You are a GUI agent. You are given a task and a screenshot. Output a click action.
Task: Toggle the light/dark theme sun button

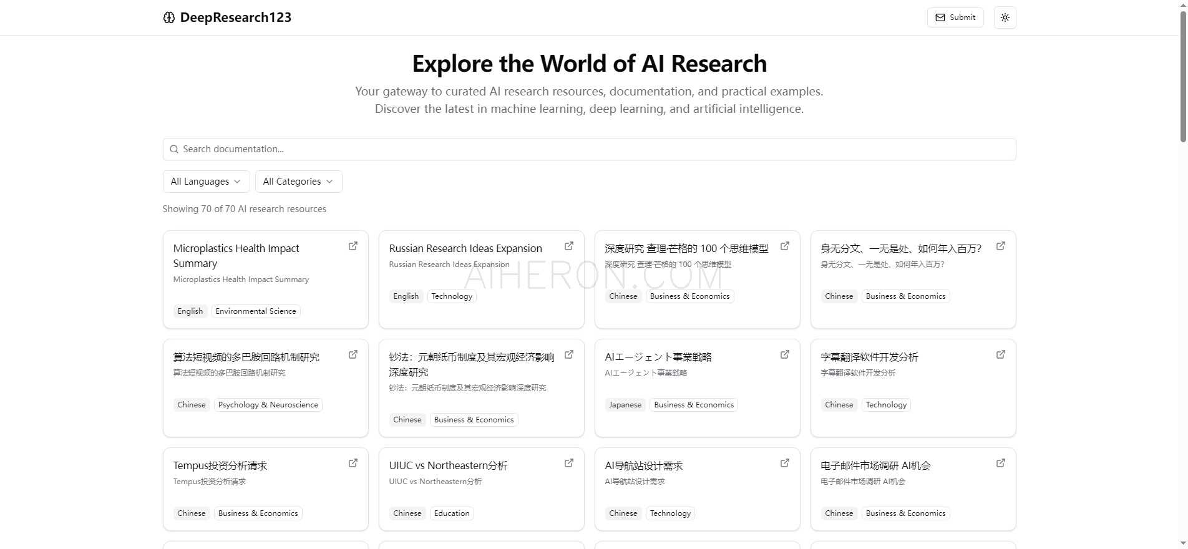1005,17
